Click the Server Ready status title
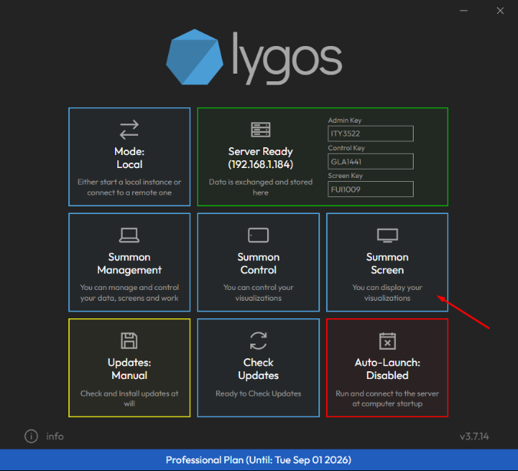518x471 pixels. (x=260, y=158)
